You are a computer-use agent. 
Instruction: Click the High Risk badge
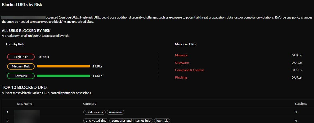coord(21,57)
